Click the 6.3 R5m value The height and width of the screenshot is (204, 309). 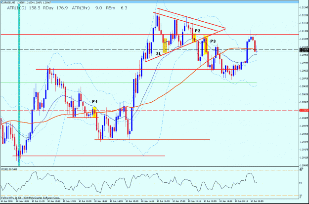click(x=124, y=8)
